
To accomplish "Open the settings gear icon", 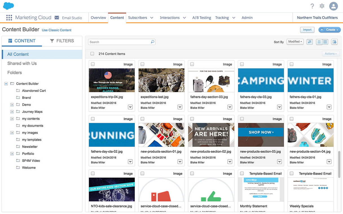I will pos(322,6).
